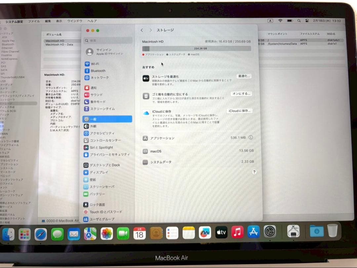
Task: Launch Finder from the Dock
Action: (x=8, y=234)
